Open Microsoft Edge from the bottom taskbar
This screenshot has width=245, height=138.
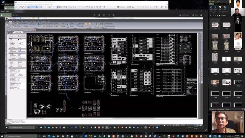(49, 136)
